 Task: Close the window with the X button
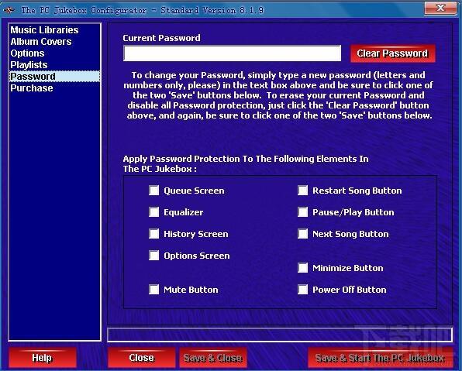[440, 9]
